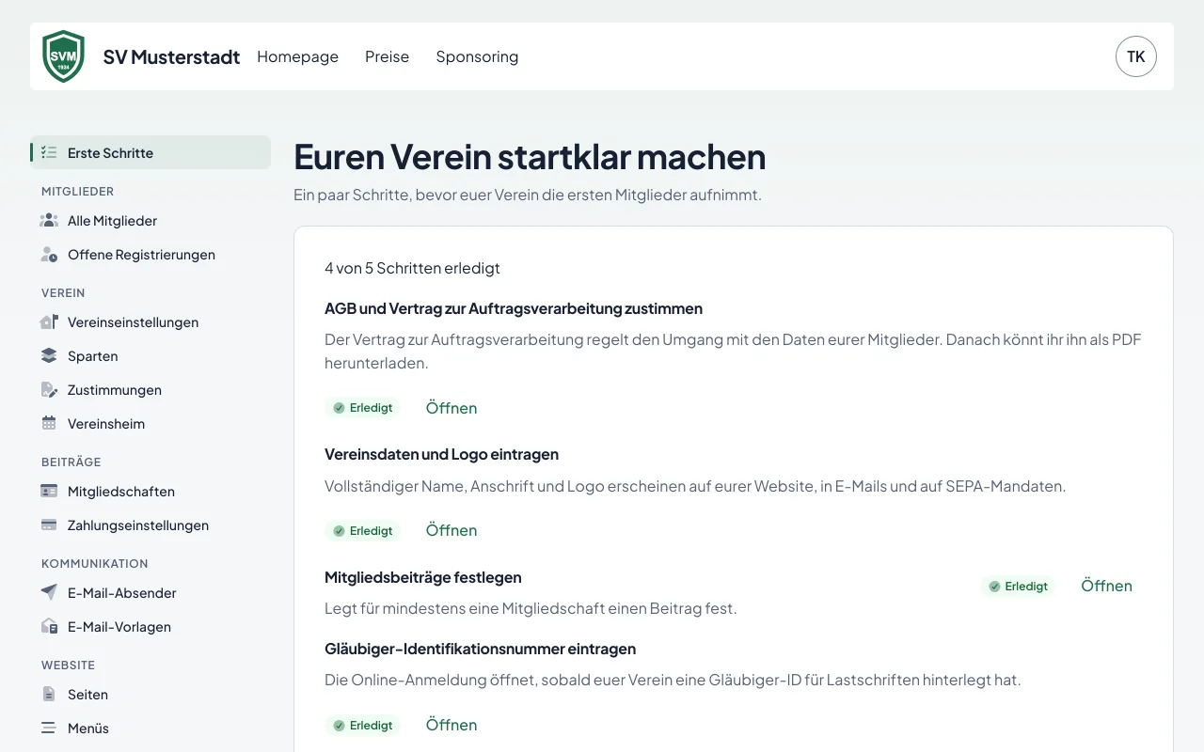Click Öffnen for Vereinsdaten und Logo step
This screenshot has width=1204, height=752.
click(451, 530)
